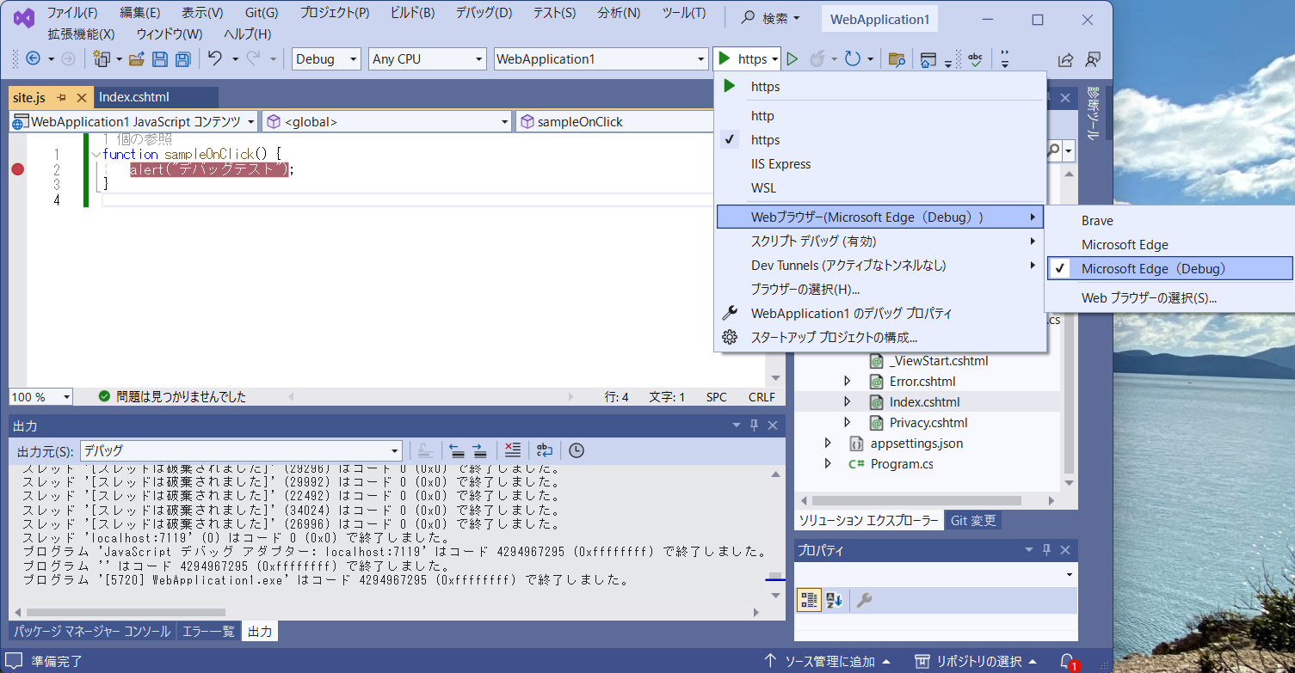Viewport: 1295px width, 673px height.
Task: Open the Any CPU platform dropdown
Action: [428, 59]
